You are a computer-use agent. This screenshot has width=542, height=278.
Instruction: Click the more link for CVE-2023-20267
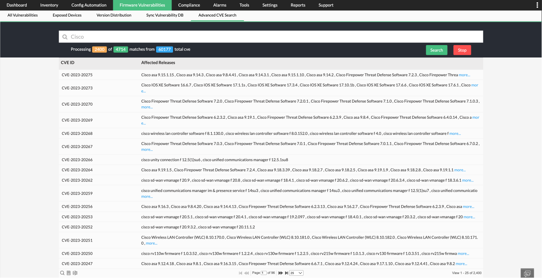[x=147, y=150]
